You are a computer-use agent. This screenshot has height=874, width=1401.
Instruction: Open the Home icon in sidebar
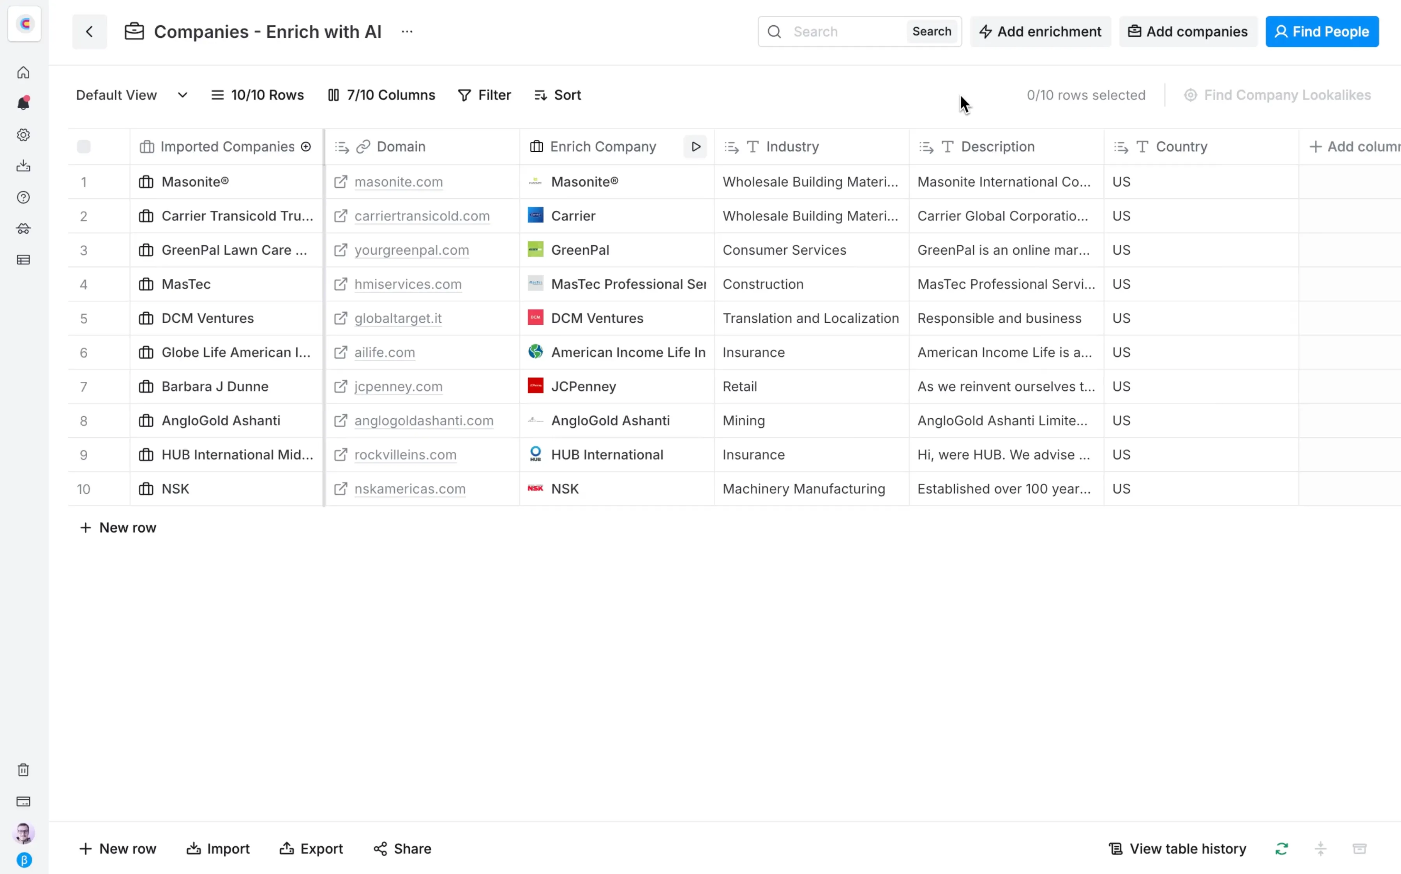(23, 72)
